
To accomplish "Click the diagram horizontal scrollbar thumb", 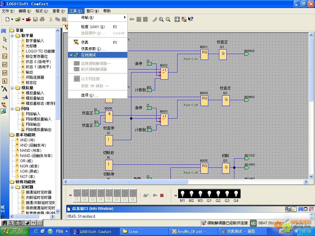I will [x=128, y=182].
